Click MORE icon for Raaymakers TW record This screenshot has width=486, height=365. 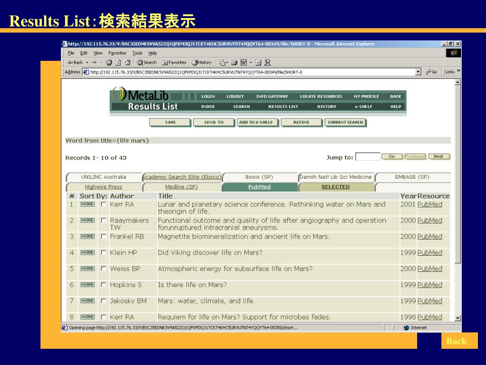(87, 221)
